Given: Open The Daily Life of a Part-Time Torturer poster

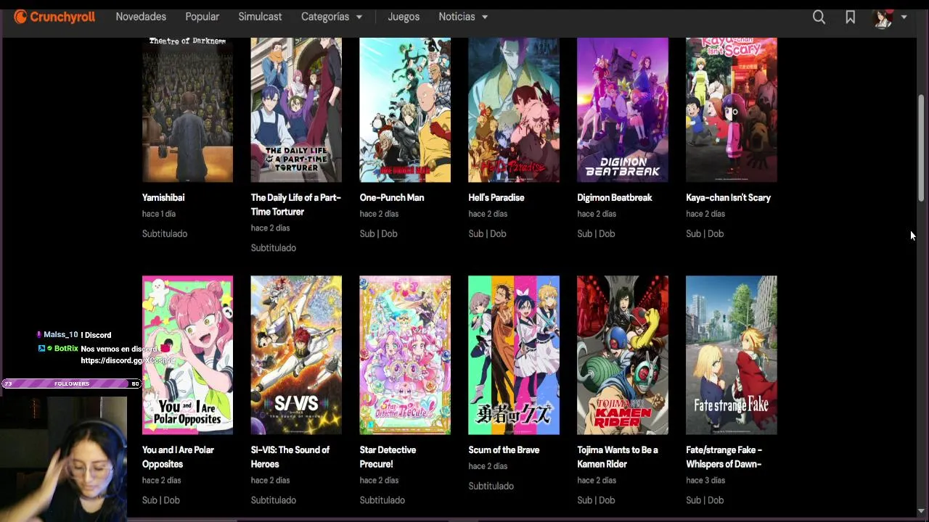Looking at the screenshot, I should point(296,109).
